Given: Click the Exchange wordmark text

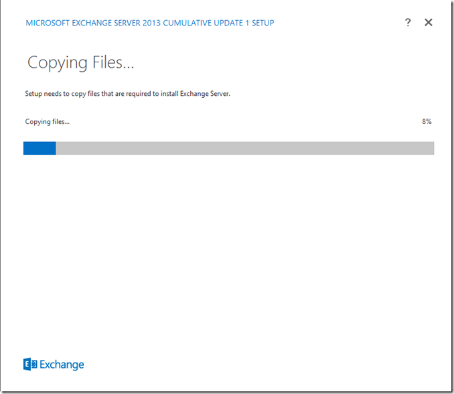Looking at the screenshot, I should click(62, 365).
